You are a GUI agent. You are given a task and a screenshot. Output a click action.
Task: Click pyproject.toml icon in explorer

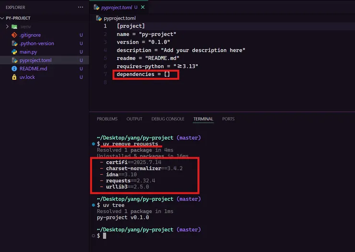coord(14,60)
